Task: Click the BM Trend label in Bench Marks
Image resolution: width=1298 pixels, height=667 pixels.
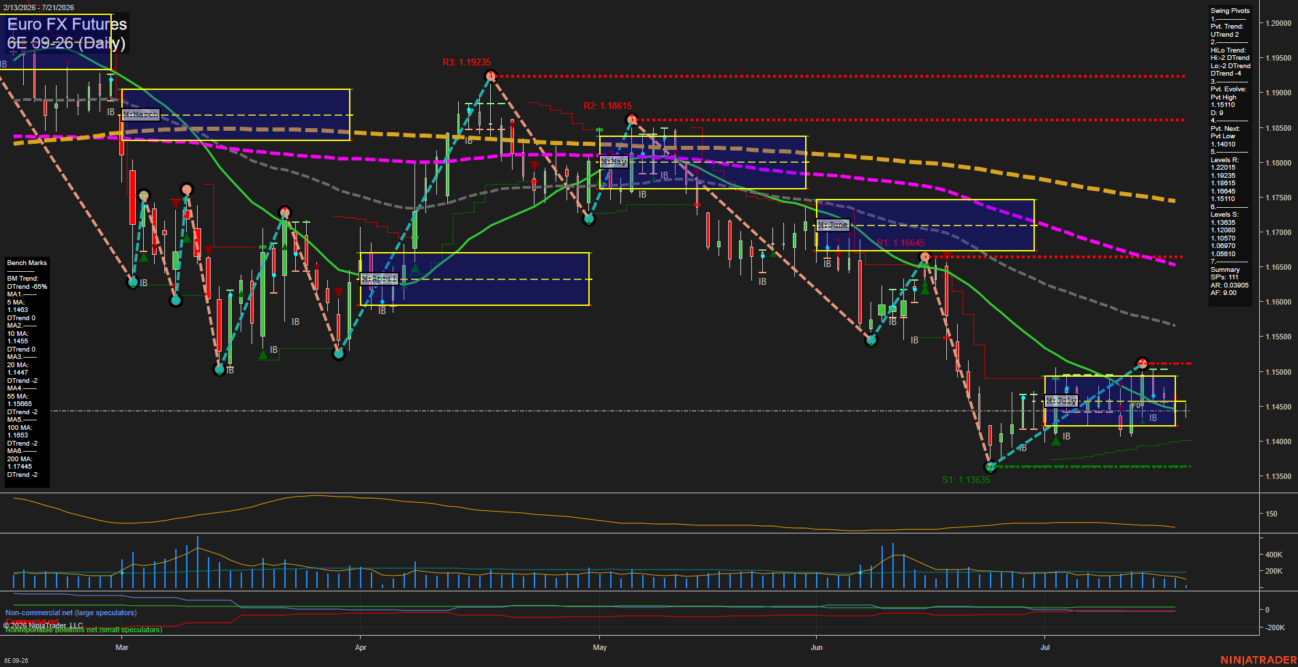Action: pyautogui.click(x=22, y=279)
